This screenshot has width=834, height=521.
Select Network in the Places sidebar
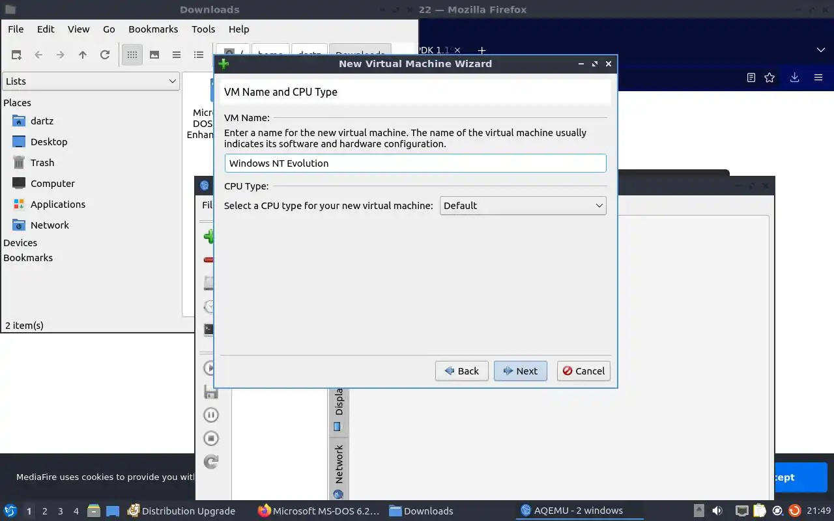tap(50, 225)
